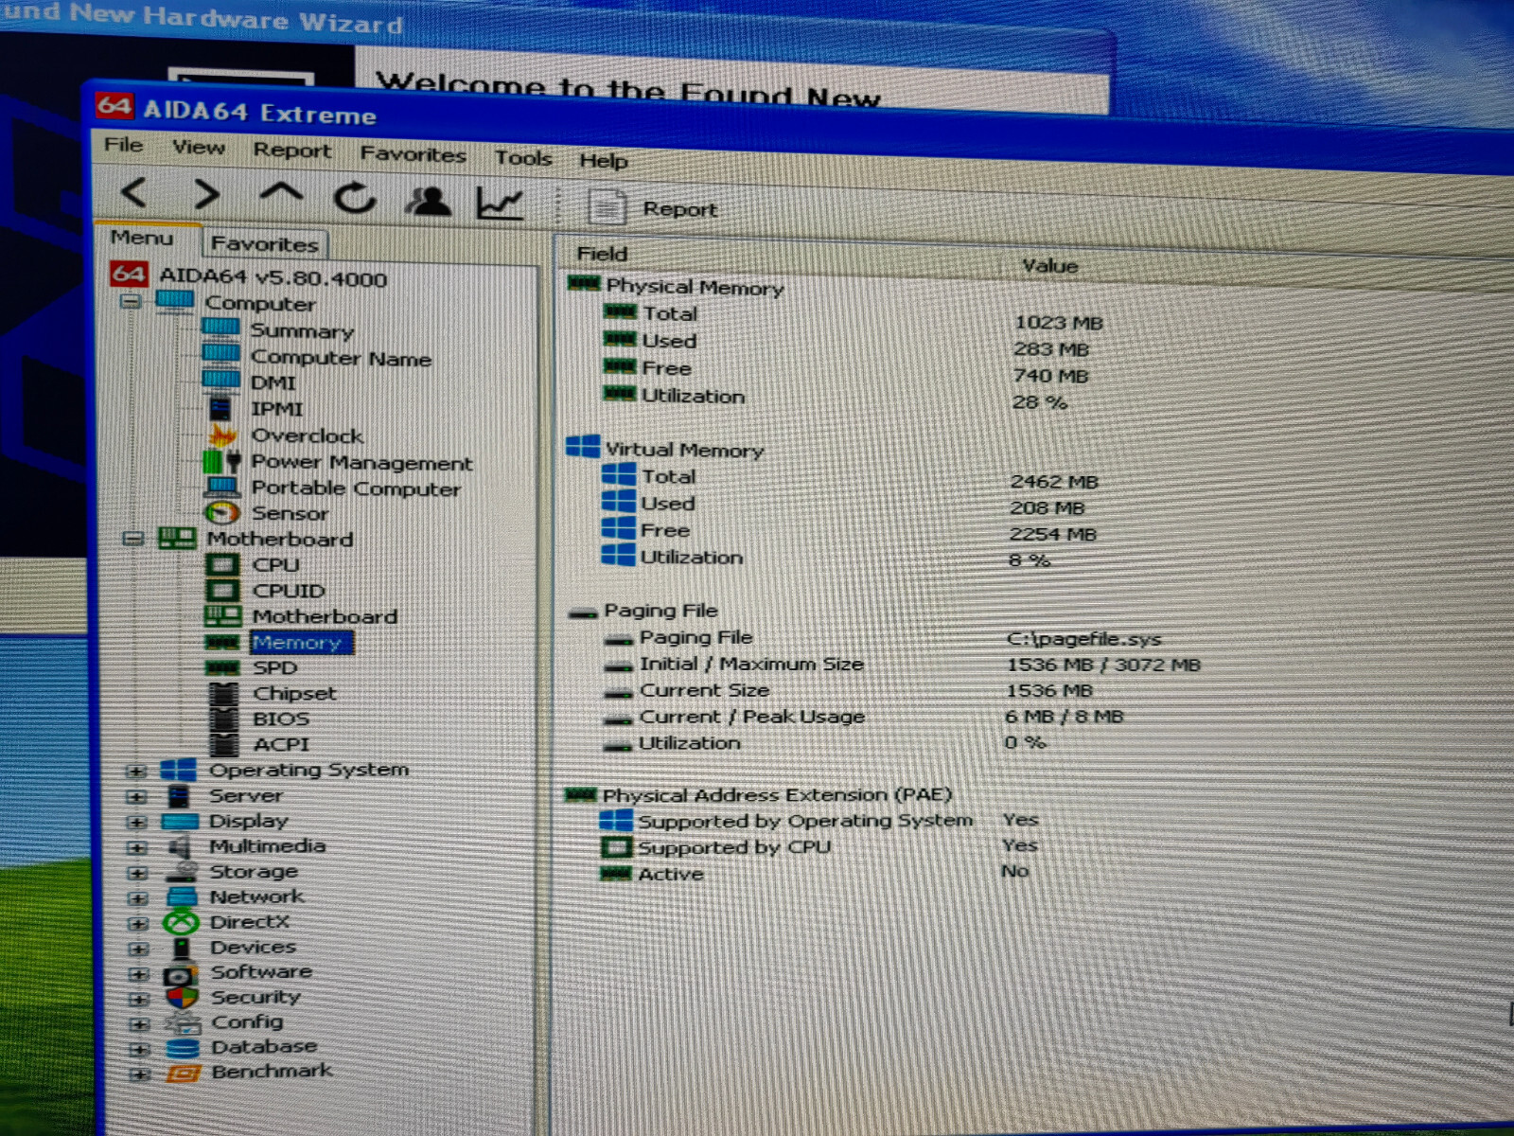Viewport: 1514px width, 1136px height.
Task: Select the Summary icon under Computer
Action: (220, 328)
